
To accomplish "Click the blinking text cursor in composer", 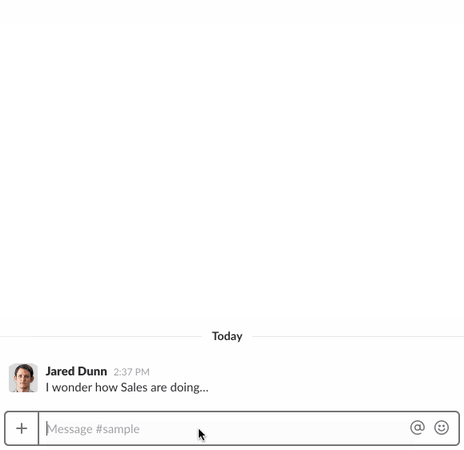I will point(46,428).
